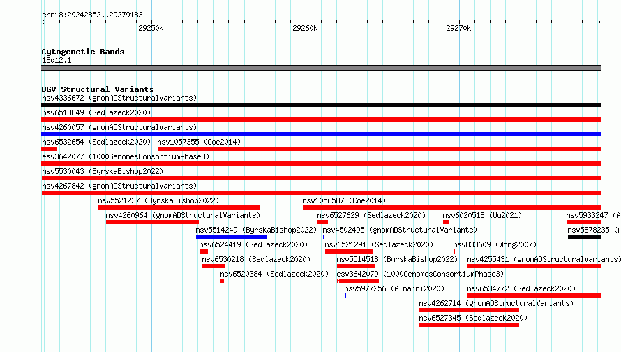Click nsv6524419 (Sedlazeck2020) label
Image resolution: width=621 pixels, height=352 pixels.
253,244
